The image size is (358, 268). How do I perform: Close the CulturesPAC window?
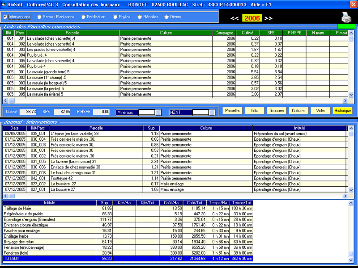(x=354, y=4)
